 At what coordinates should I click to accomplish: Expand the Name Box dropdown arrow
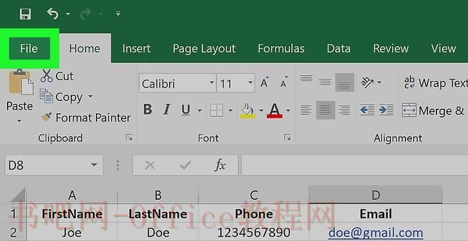[x=94, y=165]
